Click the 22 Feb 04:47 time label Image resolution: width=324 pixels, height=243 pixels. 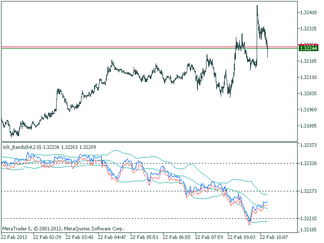(112, 237)
